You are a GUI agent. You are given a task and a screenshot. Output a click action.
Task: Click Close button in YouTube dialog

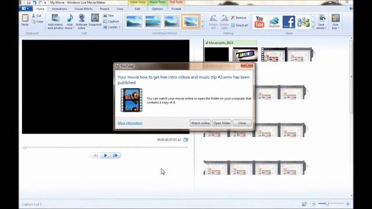(242, 123)
